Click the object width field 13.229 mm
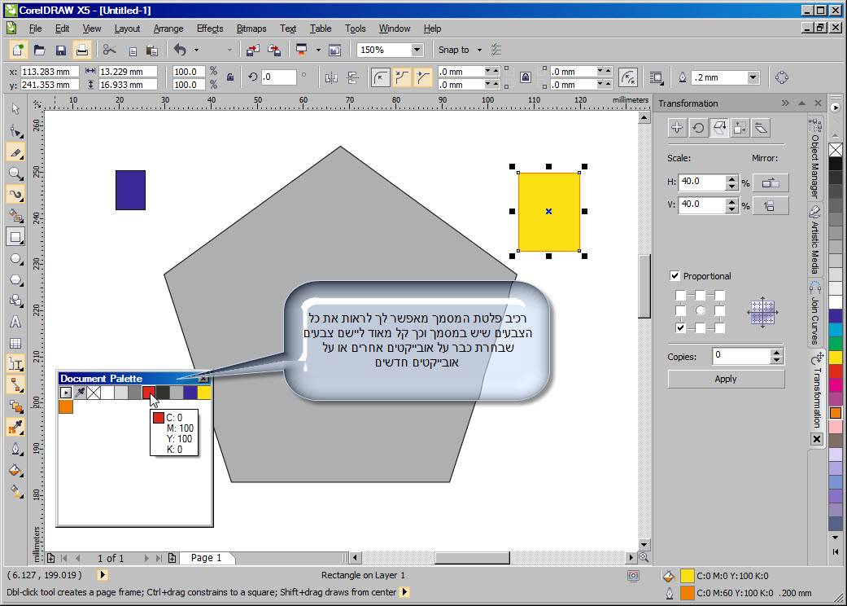The height and width of the screenshot is (606, 847). [x=128, y=72]
